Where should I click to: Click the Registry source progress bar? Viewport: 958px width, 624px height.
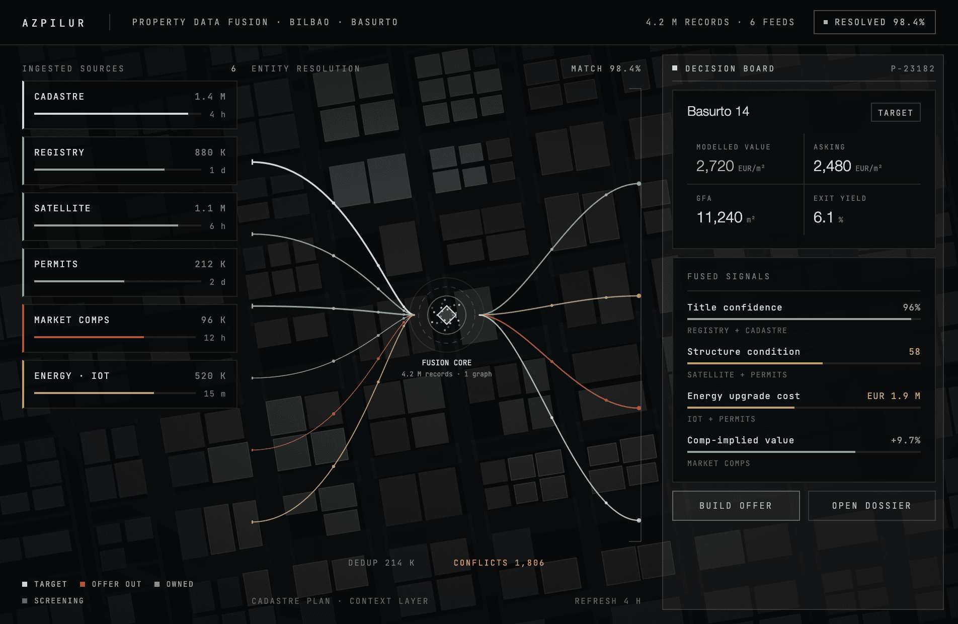pos(118,170)
